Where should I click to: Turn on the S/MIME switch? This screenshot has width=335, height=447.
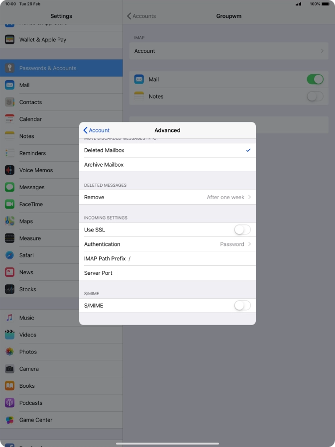(242, 306)
